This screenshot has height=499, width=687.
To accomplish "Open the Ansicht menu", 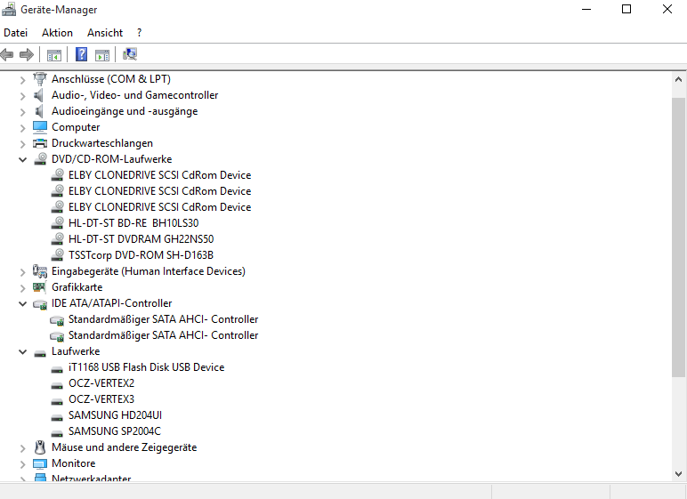I will tap(105, 33).
